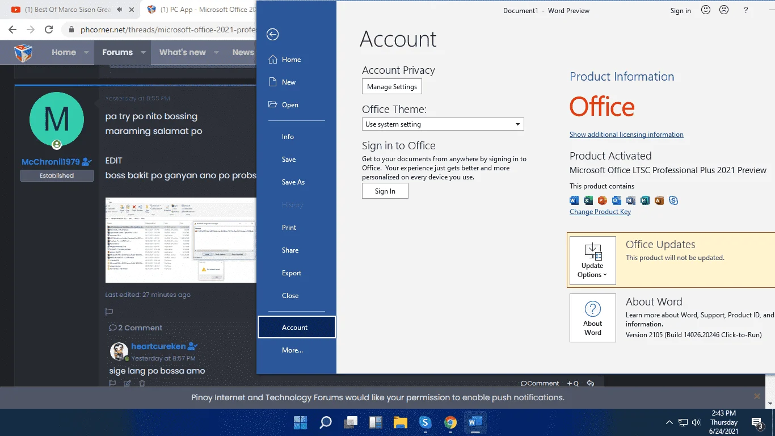Click the frown face feedback icon
The image size is (775, 436).
(x=724, y=10)
